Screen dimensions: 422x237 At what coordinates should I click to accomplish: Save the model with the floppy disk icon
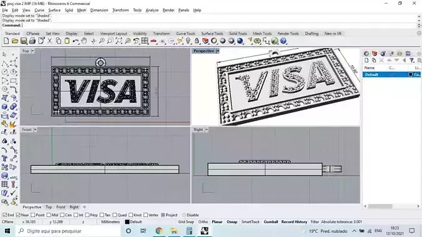24,41
